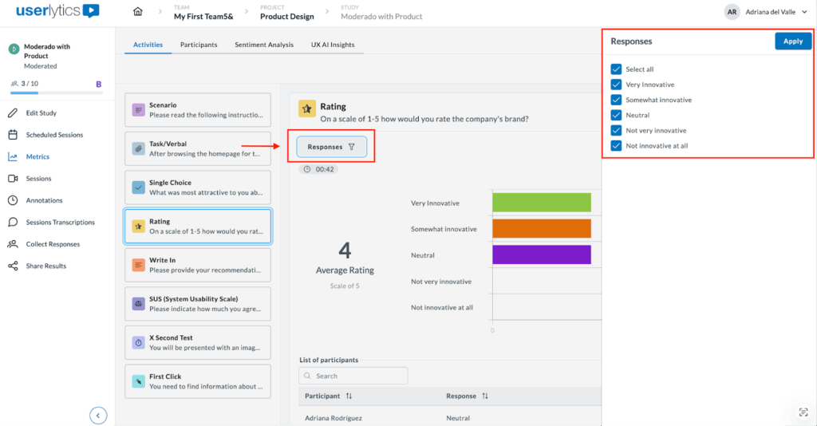Screen dimensions: 817x426
Task: Click the 3 / 10 participants progress bar
Action: tap(57, 93)
